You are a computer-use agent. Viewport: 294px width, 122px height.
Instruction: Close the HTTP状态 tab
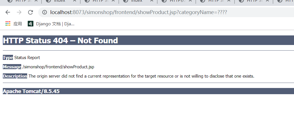click(190, 1)
